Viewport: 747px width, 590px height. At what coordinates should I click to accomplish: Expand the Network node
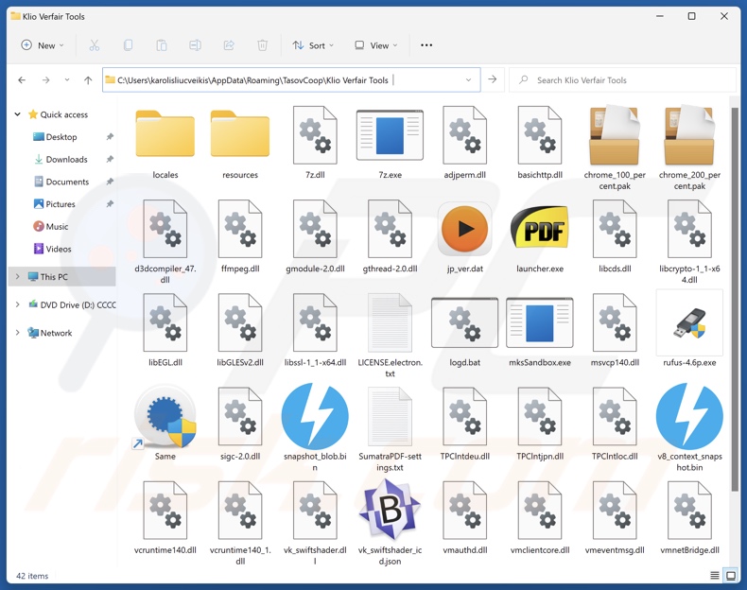(18, 333)
